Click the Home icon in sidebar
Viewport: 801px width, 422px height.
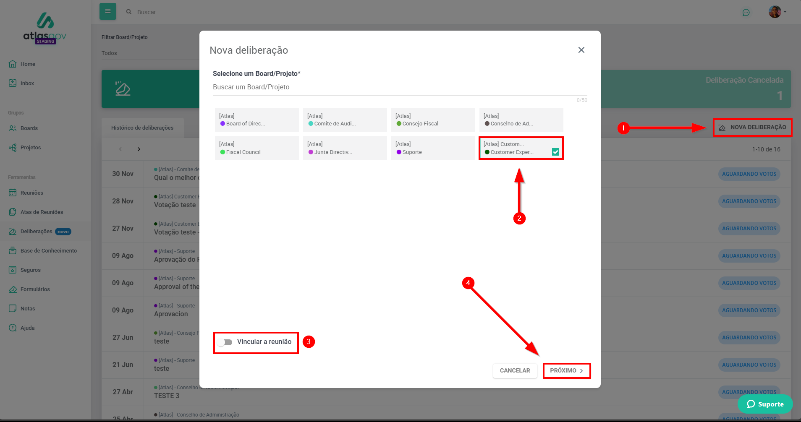pyautogui.click(x=13, y=64)
